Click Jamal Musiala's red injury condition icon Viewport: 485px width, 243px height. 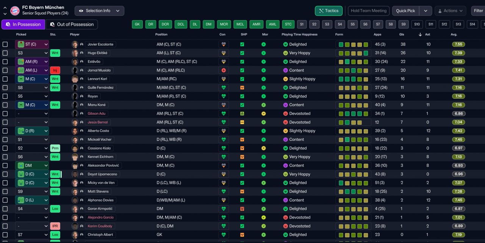pyautogui.click(x=224, y=70)
